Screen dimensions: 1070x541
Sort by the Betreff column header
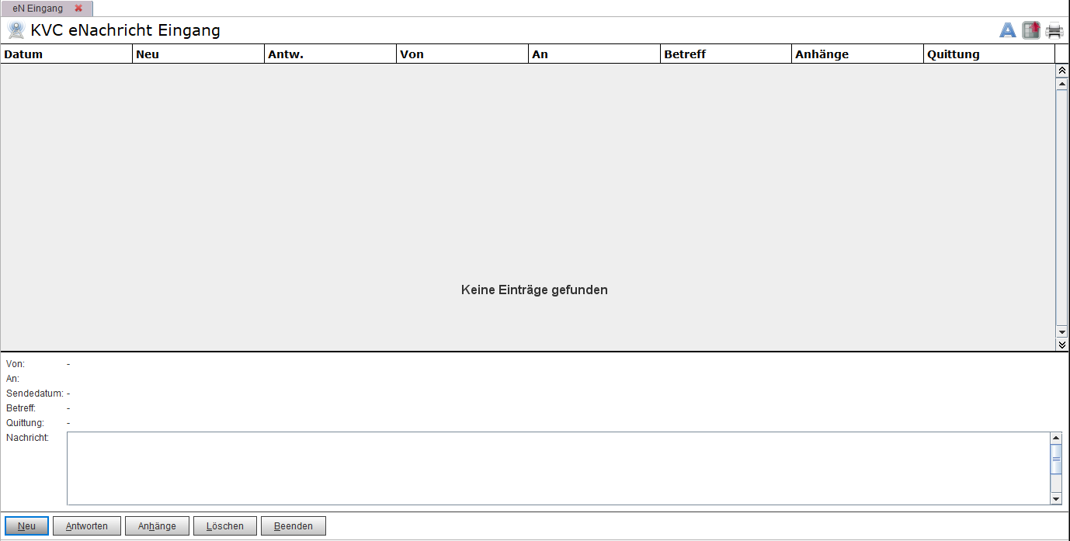pyautogui.click(x=726, y=54)
